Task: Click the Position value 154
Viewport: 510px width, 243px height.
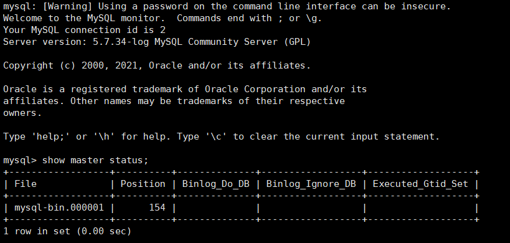Action: tap(157, 207)
